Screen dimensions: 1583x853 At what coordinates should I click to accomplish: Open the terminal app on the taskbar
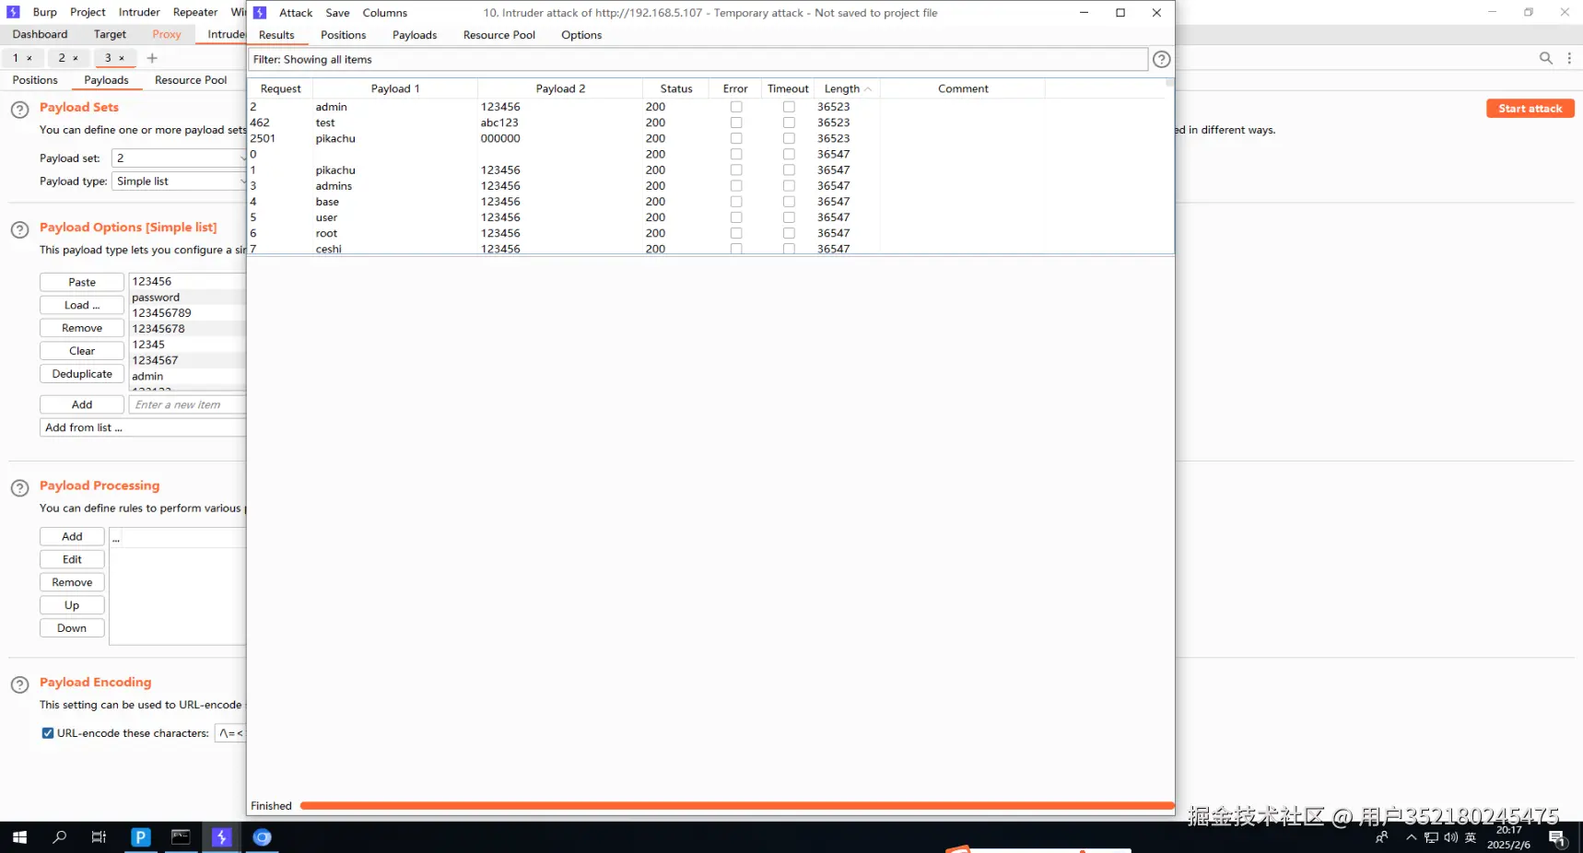click(x=181, y=837)
